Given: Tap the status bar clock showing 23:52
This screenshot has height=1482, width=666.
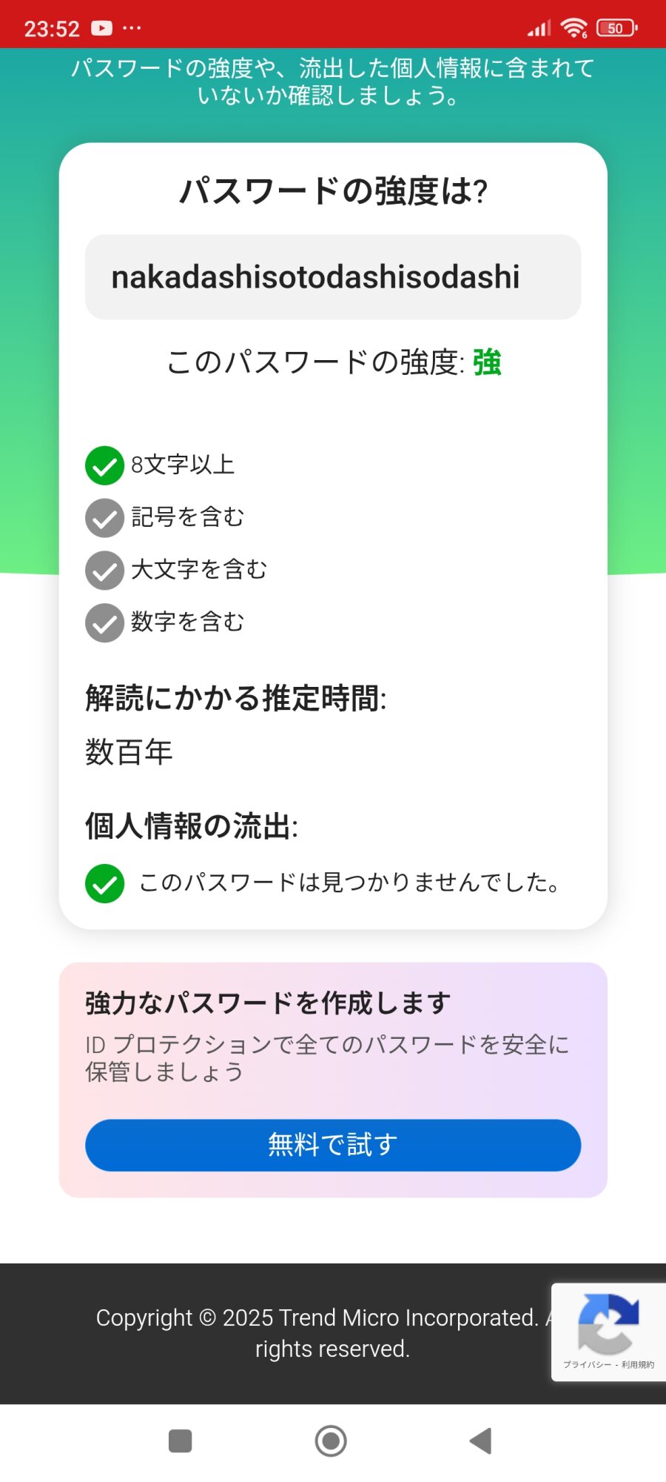Looking at the screenshot, I should [x=52, y=28].
